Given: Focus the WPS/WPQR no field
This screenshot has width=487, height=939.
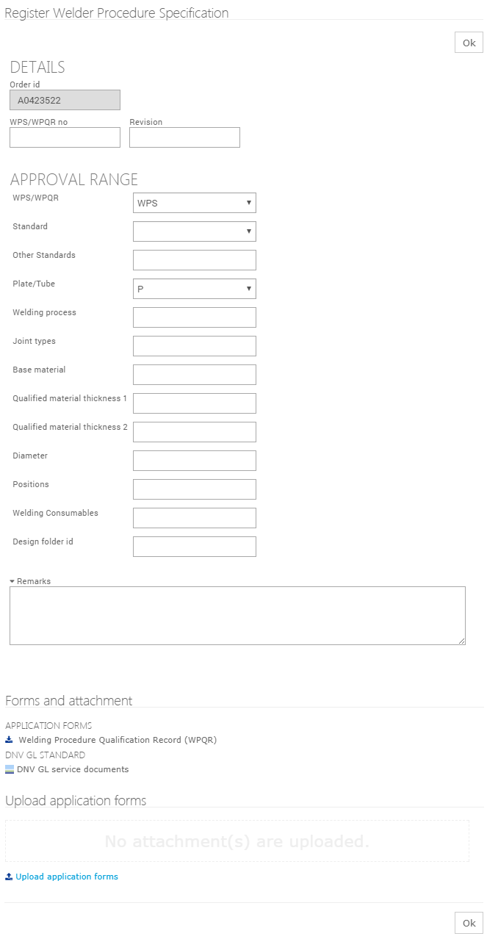Looking at the screenshot, I should coord(65,137).
